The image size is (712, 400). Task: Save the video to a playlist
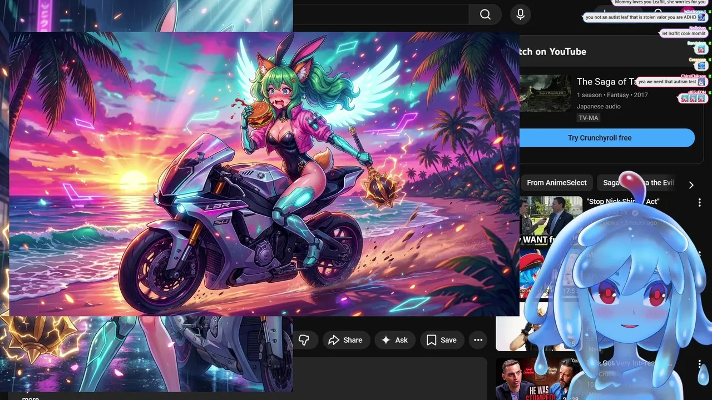tap(442, 340)
